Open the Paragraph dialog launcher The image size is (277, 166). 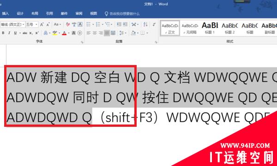[156, 42]
